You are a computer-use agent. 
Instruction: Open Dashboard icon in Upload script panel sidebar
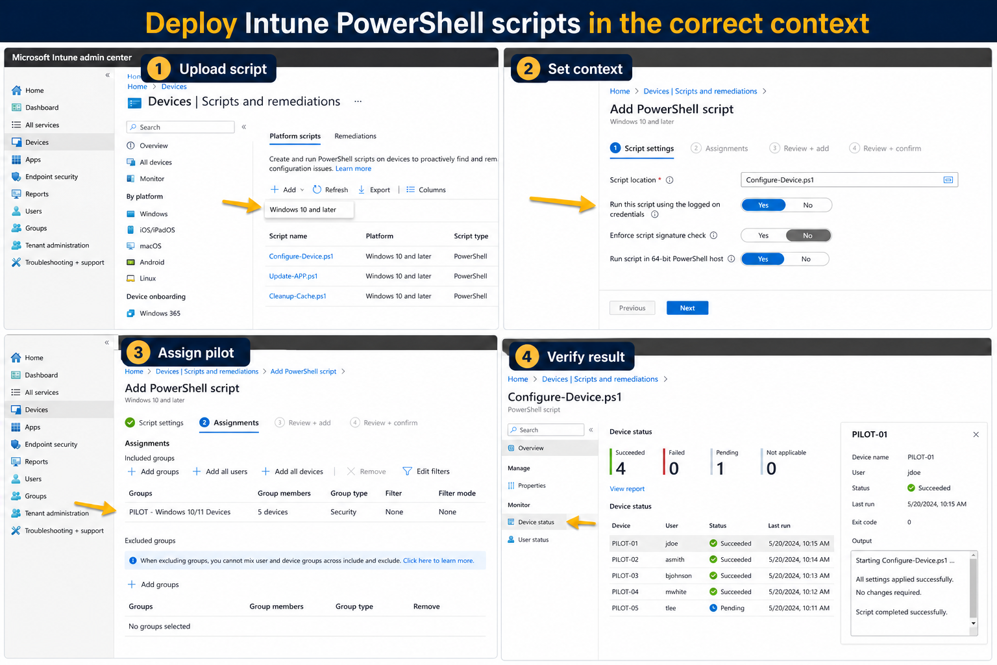click(x=16, y=108)
